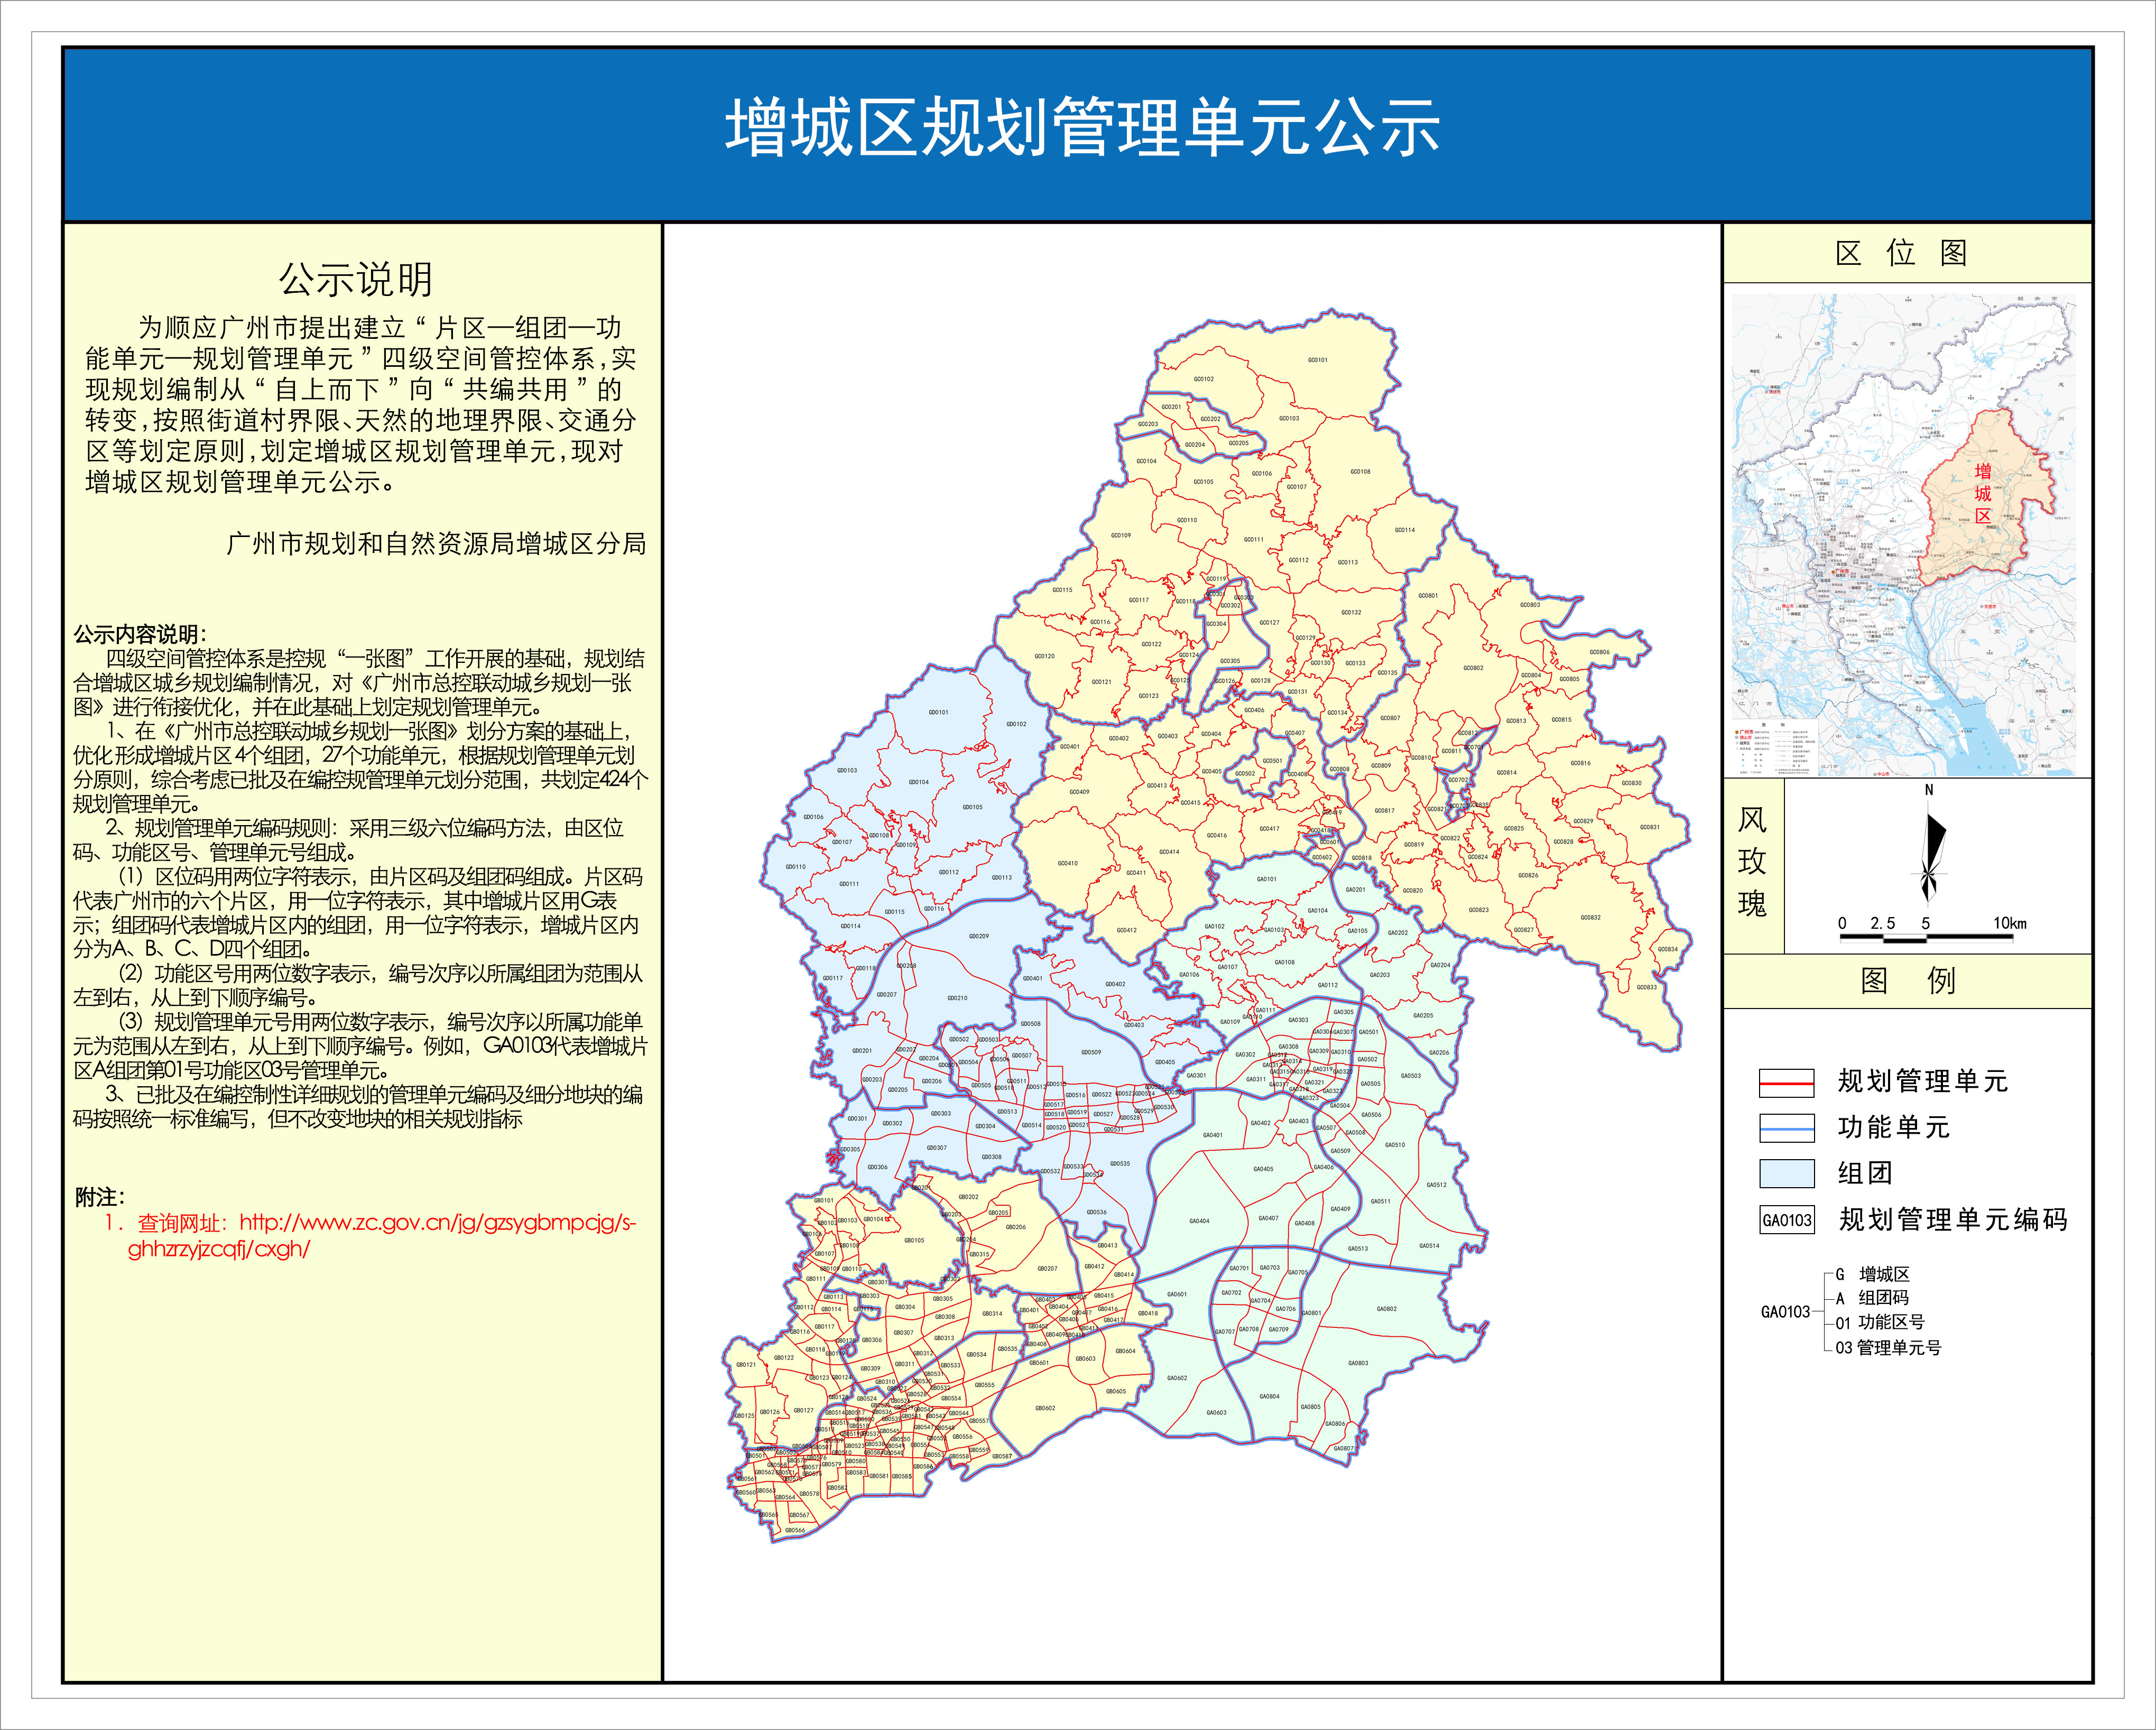This screenshot has height=1730, width=2156.
Task: Select map unit GA0512
Action: tap(1436, 1185)
